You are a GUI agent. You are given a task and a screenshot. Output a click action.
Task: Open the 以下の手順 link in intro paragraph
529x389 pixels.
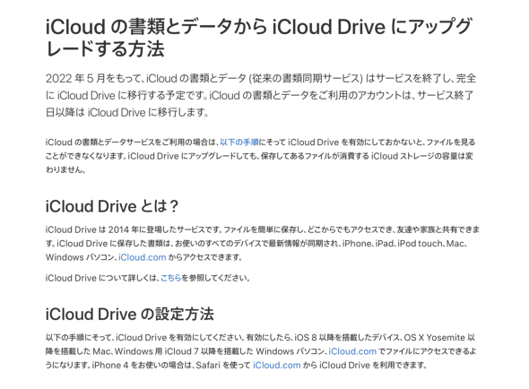click(x=239, y=142)
